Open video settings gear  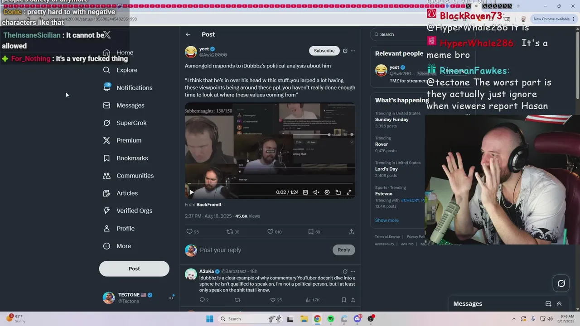pos(327,192)
